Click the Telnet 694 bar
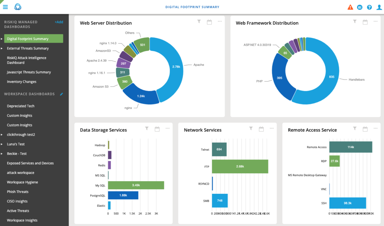The image size is (384, 226). pyautogui.click(x=219, y=149)
